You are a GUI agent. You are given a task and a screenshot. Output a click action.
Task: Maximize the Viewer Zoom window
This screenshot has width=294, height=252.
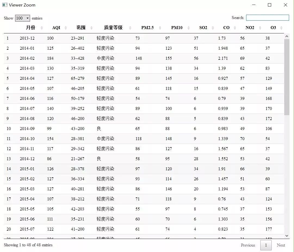(x=270, y=5)
